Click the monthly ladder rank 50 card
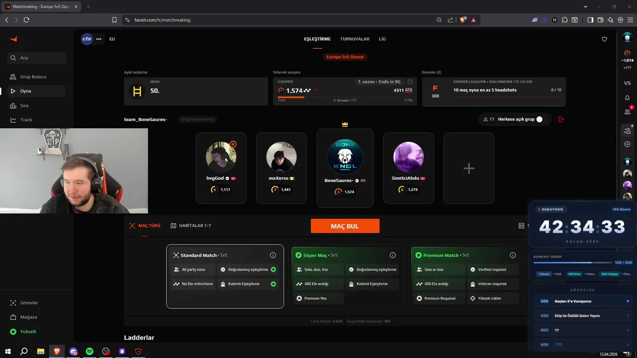This screenshot has width=637, height=358. [x=196, y=91]
